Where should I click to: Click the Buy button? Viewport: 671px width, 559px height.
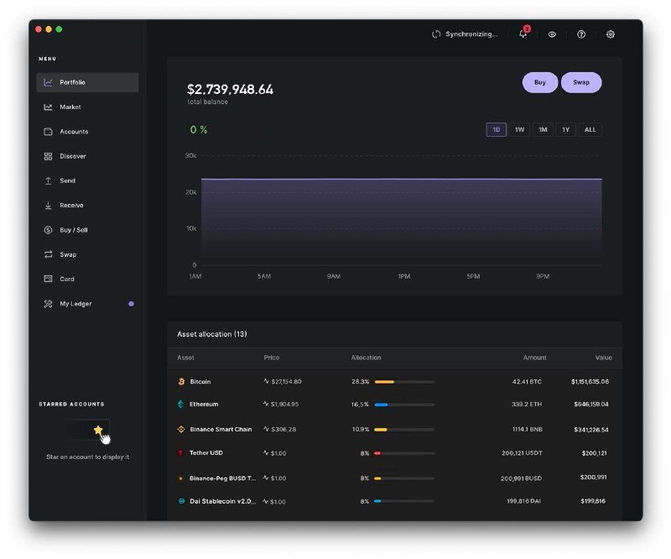539,82
